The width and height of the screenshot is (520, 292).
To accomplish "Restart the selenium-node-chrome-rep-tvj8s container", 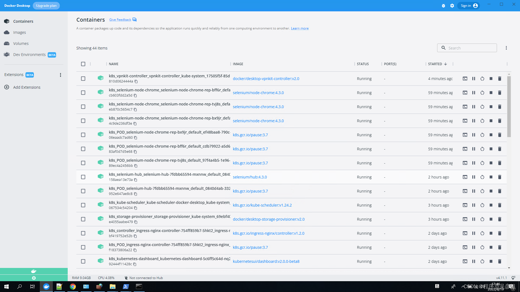I will click(482, 107).
